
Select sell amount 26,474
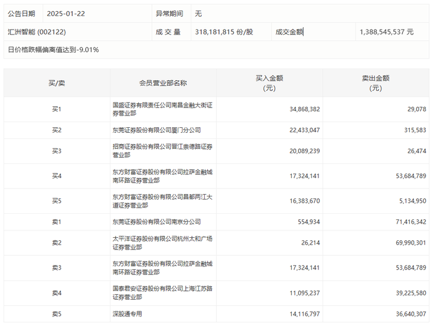[x=417, y=151]
